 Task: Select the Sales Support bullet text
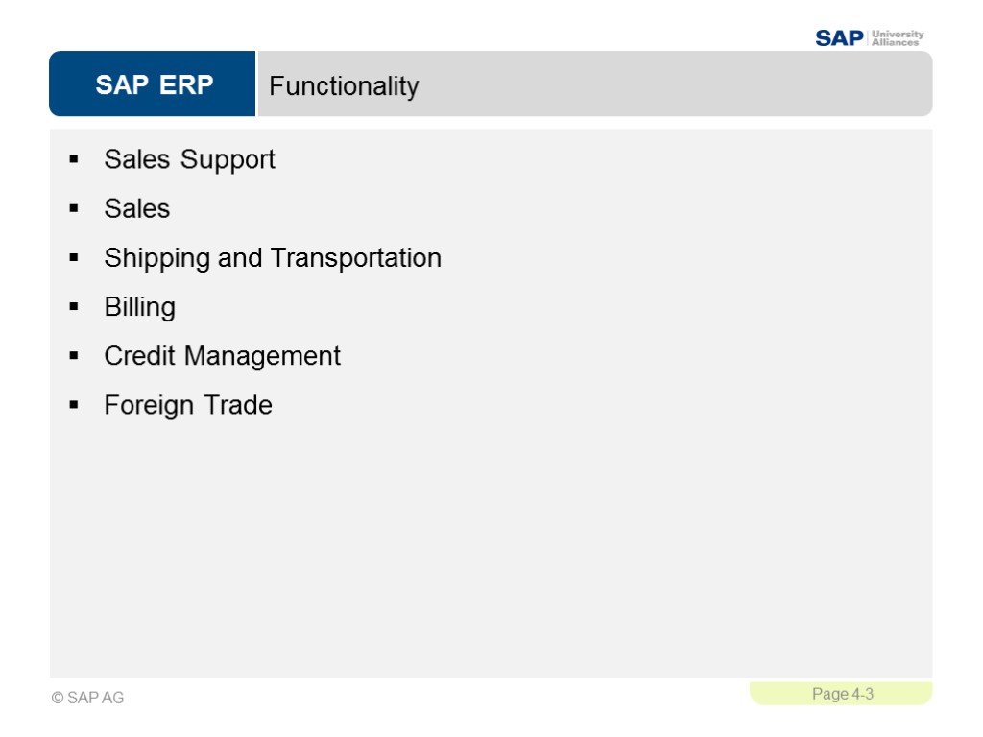[189, 159]
